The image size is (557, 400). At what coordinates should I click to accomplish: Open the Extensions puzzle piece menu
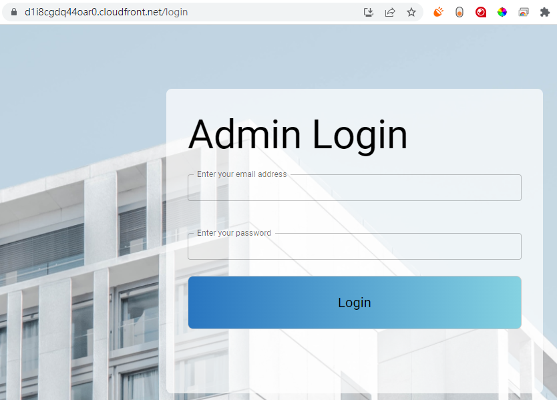pos(545,13)
